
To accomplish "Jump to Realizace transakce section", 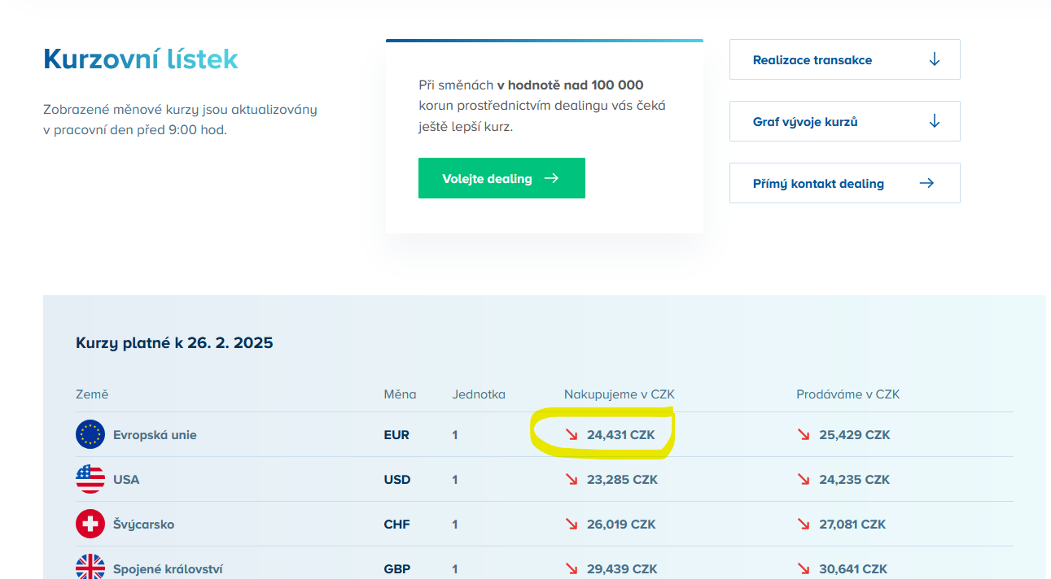I will click(812, 60).
